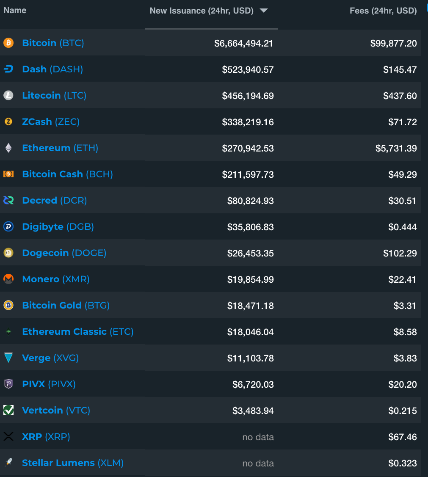
Task: Click the Vertcoin green checkmark icon
Action: tap(8, 410)
